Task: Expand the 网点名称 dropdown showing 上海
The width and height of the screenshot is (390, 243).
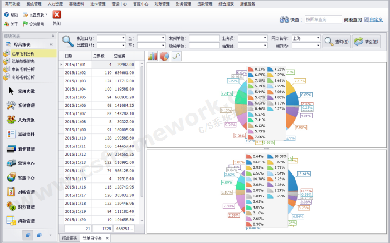Action: point(318,38)
